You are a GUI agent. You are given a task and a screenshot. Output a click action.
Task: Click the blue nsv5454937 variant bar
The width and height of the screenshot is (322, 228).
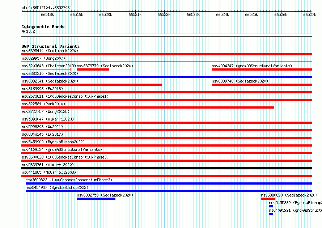[169, 191]
